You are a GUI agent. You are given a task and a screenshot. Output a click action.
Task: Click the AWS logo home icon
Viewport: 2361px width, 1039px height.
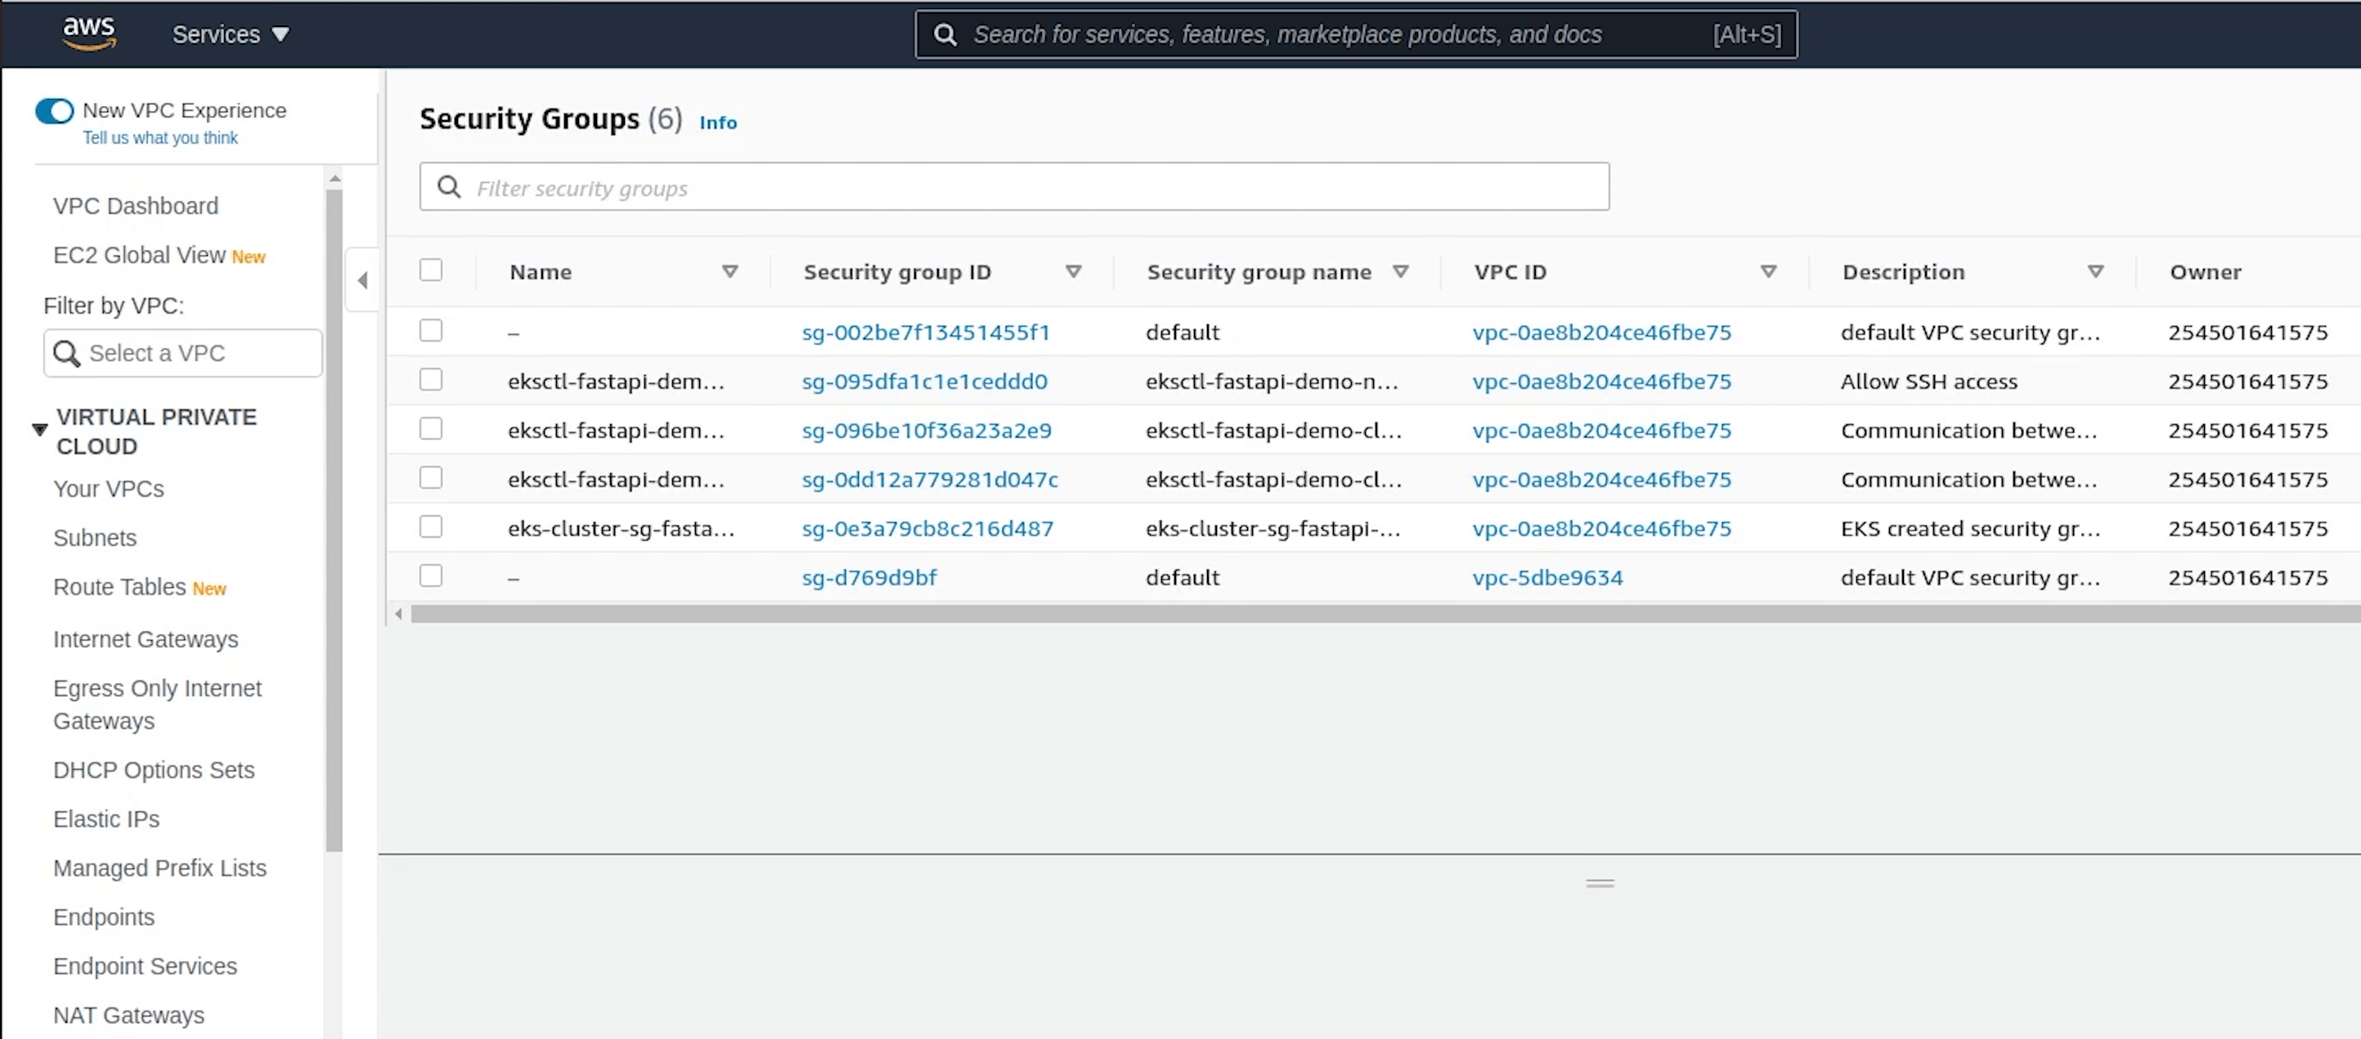tap(89, 34)
